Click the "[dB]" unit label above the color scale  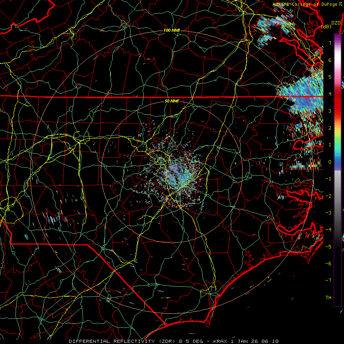(326, 27)
